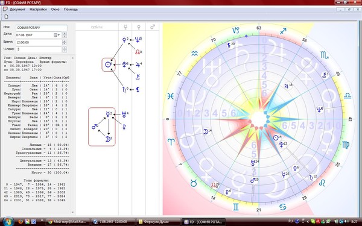362x226 pixels.
Task: Switch to Формула Души taskbar window
Action: (x=157, y=222)
